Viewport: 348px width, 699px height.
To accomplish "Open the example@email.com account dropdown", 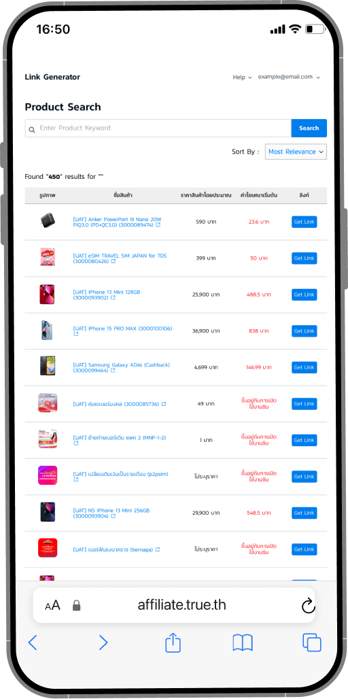I will point(289,77).
